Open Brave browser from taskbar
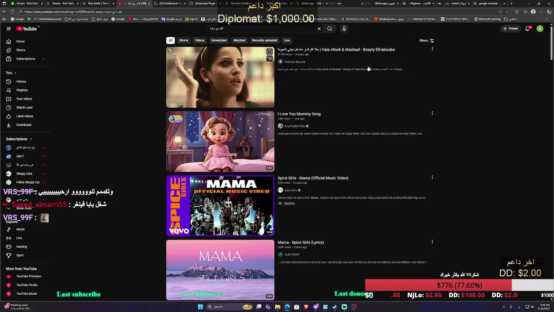554x312 pixels. [x=306, y=307]
